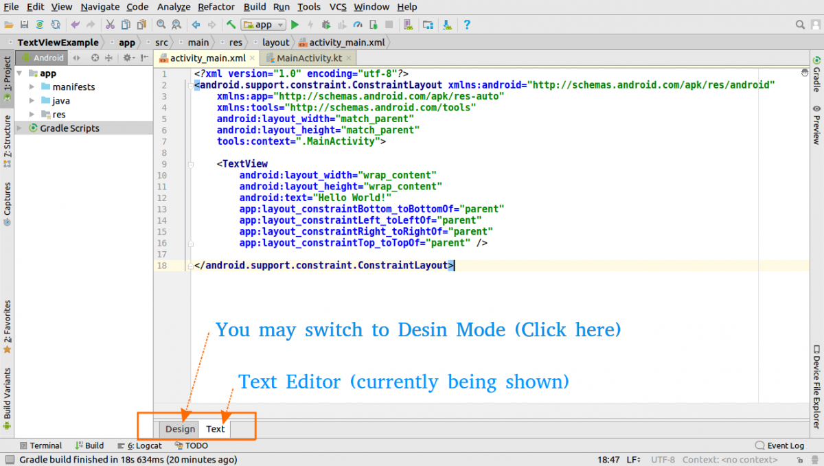824x466 pixels.
Task: Open help using the question mark icon
Action: [x=467, y=25]
